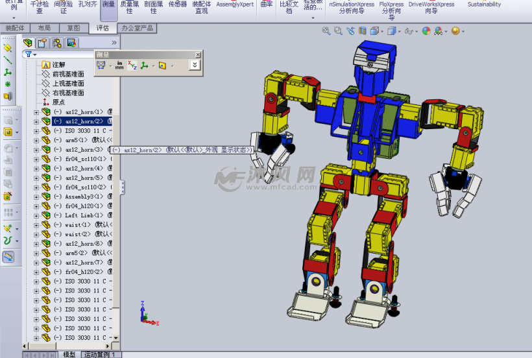Click the tree horizontal scrollbar right arrow
The width and height of the screenshot is (532, 358).
(108, 346)
